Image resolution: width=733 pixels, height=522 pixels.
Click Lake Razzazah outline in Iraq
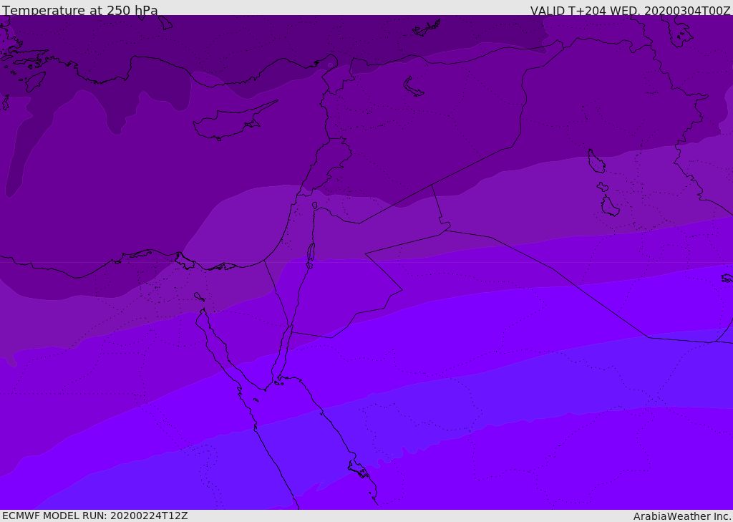point(610,206)
